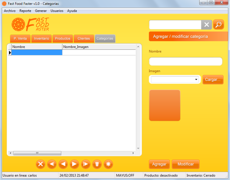This screenshot has height=180, width=230.
Task: Clear the search box with X button
Action: click(207, 25)
